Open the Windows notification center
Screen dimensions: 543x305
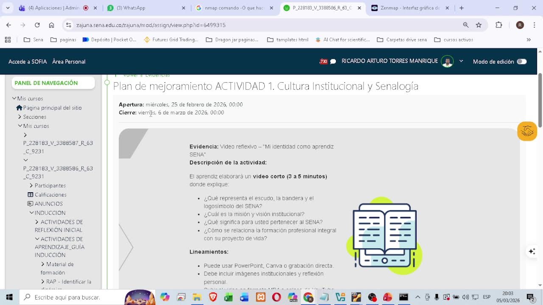pos(530,297)
